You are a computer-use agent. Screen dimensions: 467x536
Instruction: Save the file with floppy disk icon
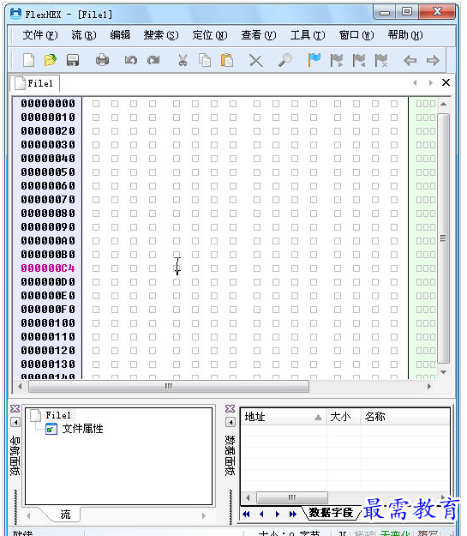tap(73, 61)
